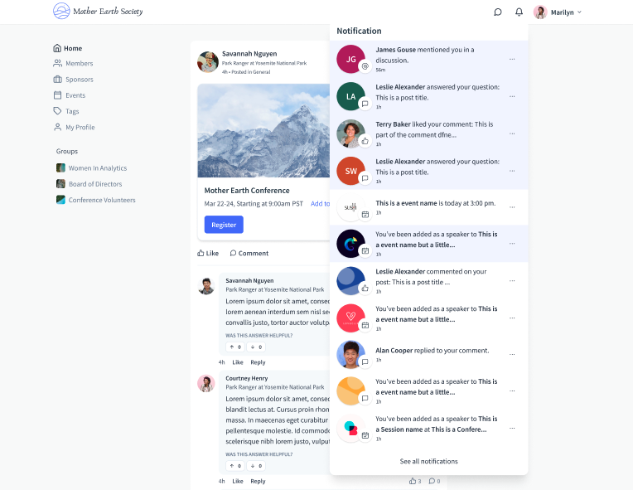This screenshot has width=633, height=490.
Task: Open Marilyn's profile avatar in header
Action: (540, 12)
